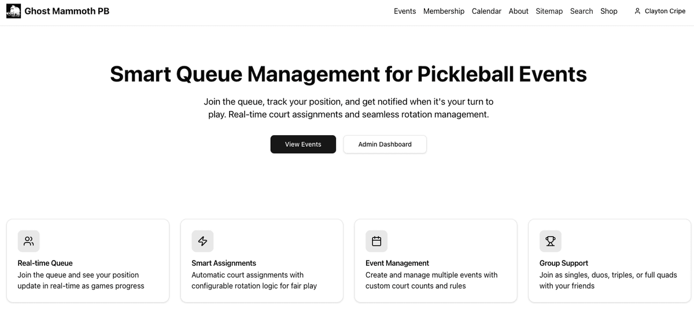This screenshot has height=309, width=694.
Task: Open the Admin Dashboard button
Action: click(385, 144)
